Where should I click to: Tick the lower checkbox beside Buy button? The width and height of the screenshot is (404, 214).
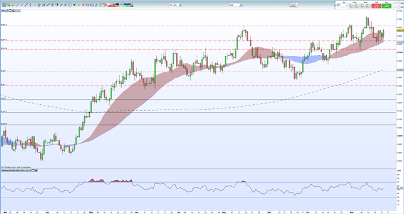pyautogui.click(x=394, y=7)
